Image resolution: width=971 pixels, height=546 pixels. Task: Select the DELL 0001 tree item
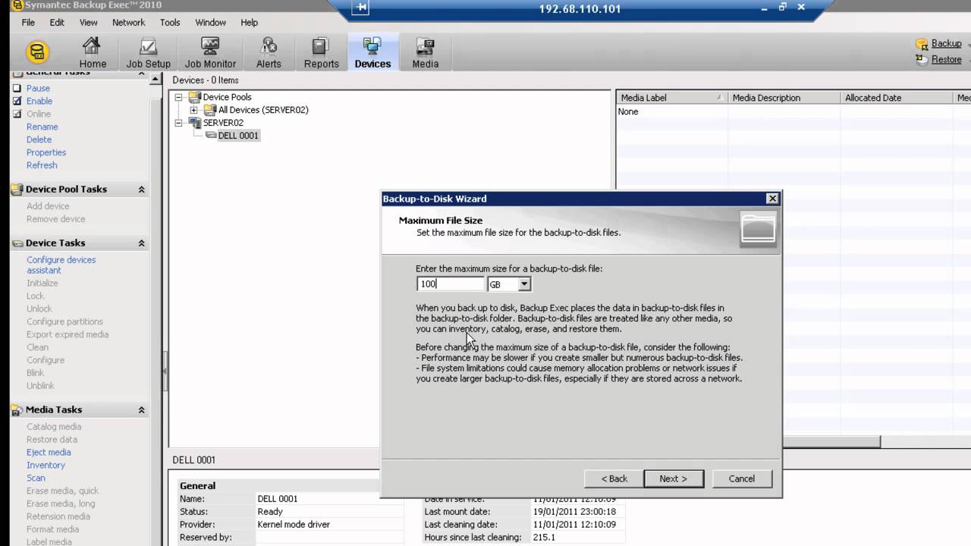pyautogui.click(x=238, y=136)
